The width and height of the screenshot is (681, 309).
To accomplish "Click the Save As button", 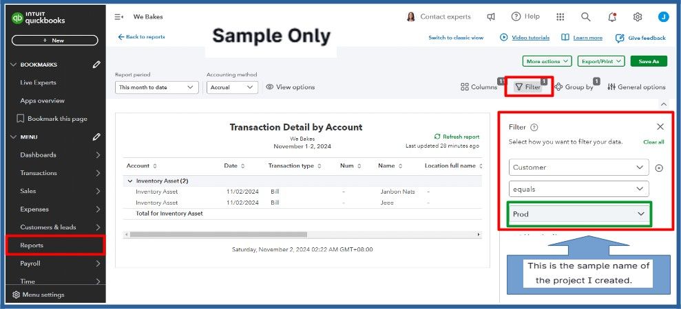I will point(649,62).
